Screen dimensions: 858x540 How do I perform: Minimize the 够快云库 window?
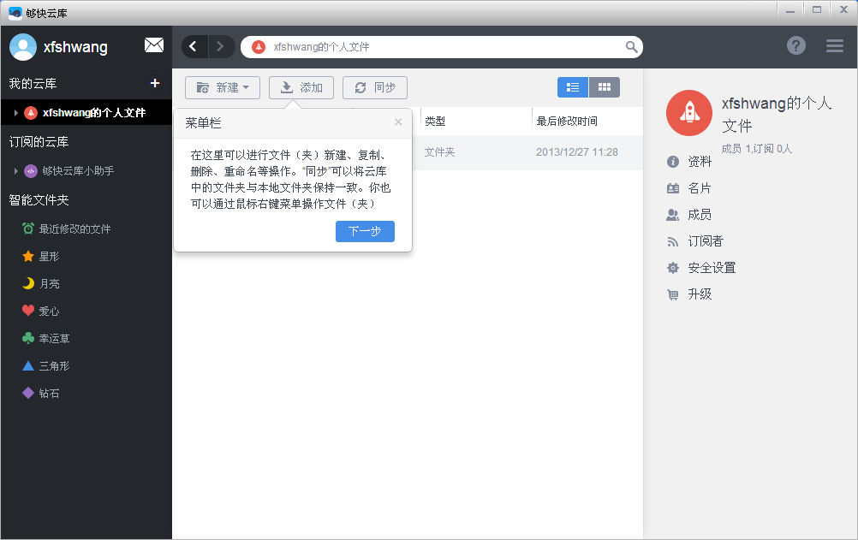[790, 9]
